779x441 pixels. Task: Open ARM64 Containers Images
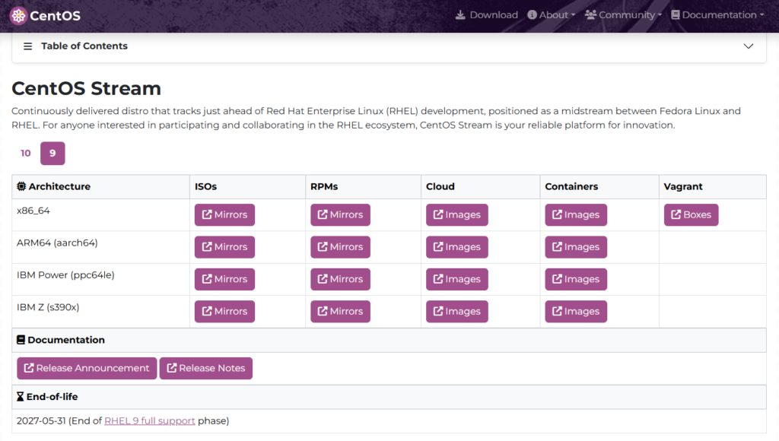pyautogui.click(x=576, y=247)
